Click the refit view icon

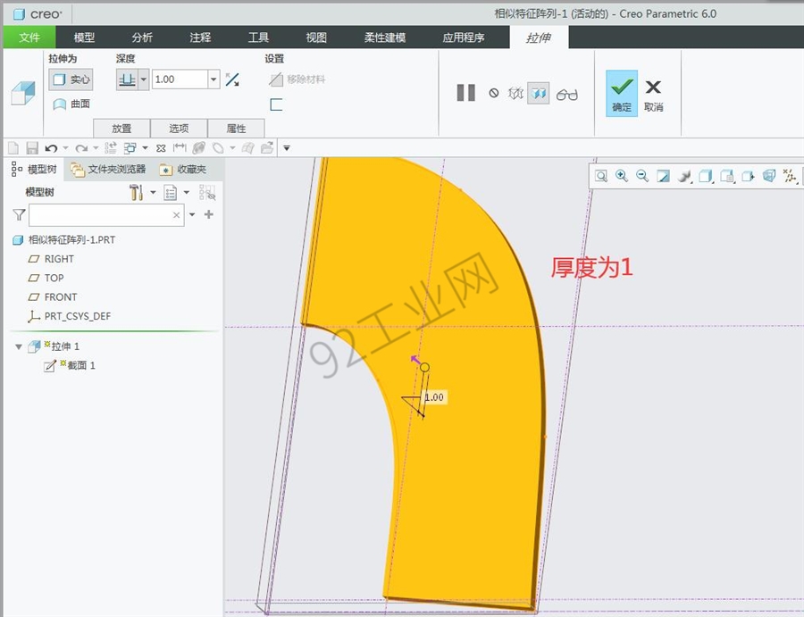click(601, 176)
